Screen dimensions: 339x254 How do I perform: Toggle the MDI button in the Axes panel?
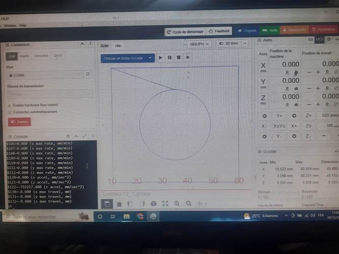[x=319, y=40]
